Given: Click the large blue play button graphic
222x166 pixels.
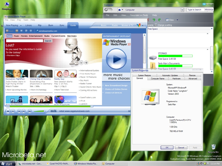Looking at the screenshot, I should click(116, 59).
